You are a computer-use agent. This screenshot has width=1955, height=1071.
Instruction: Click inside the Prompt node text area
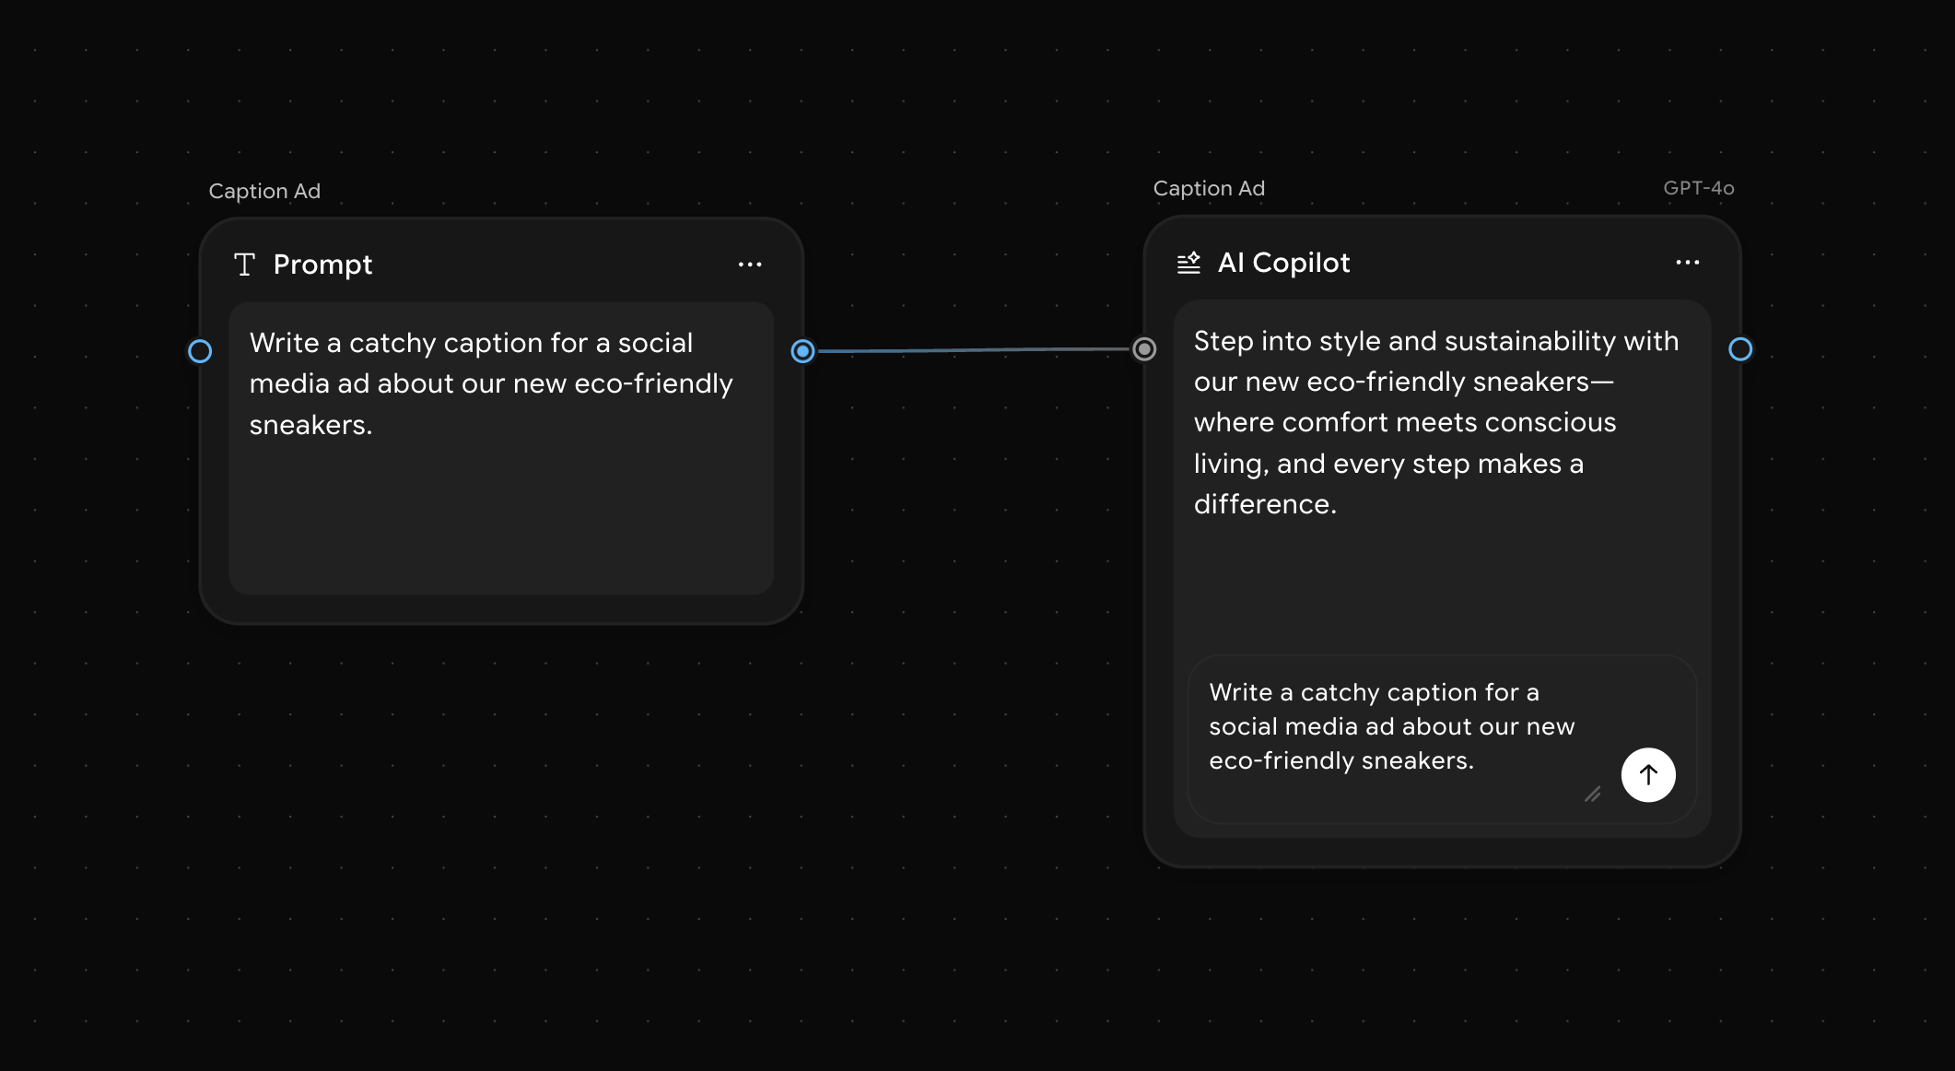click(x=490, y=383)
